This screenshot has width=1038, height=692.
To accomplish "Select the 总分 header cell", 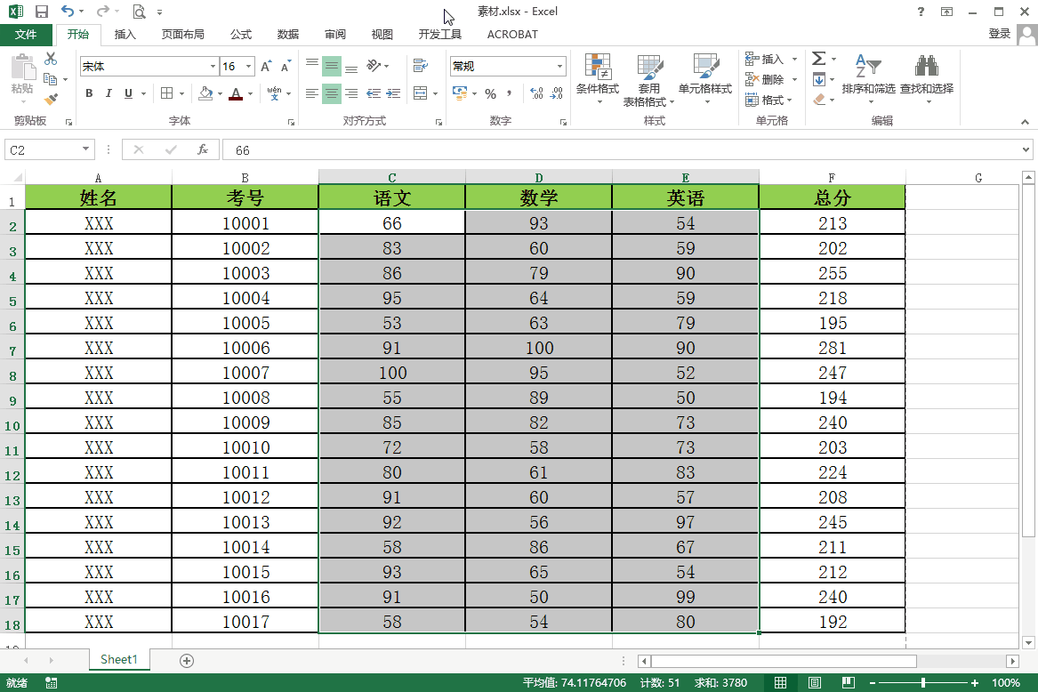I will (x=832, y=197).
